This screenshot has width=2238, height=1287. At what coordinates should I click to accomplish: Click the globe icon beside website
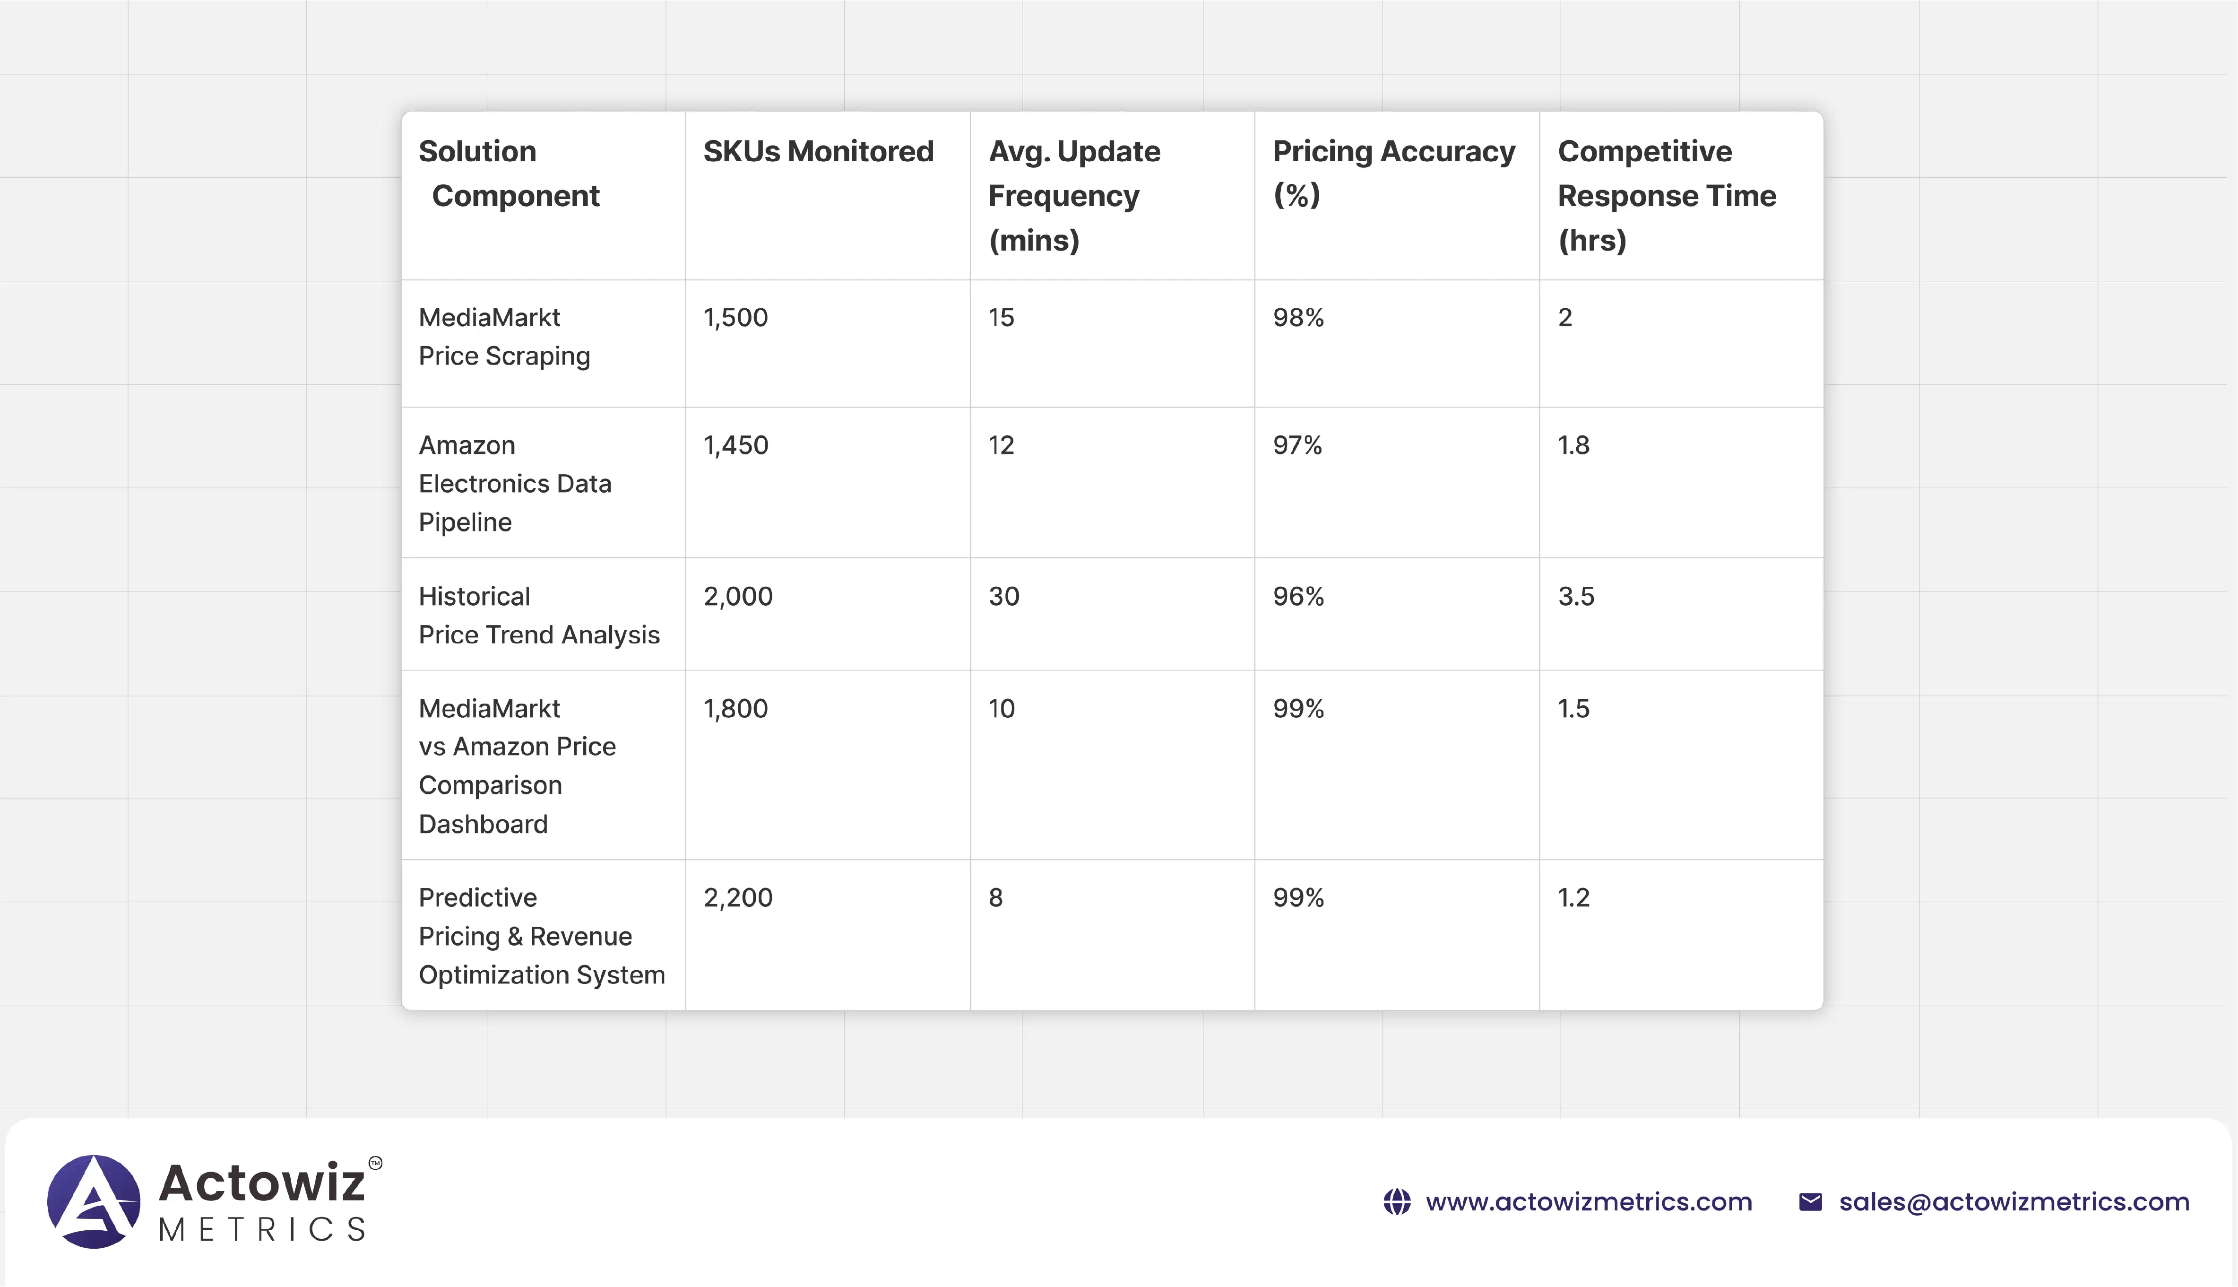pyautogui.click(x=1397, y=1202)
